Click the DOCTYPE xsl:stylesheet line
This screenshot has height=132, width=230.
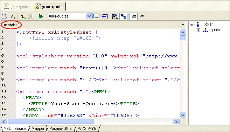click(x=57, y=32)
